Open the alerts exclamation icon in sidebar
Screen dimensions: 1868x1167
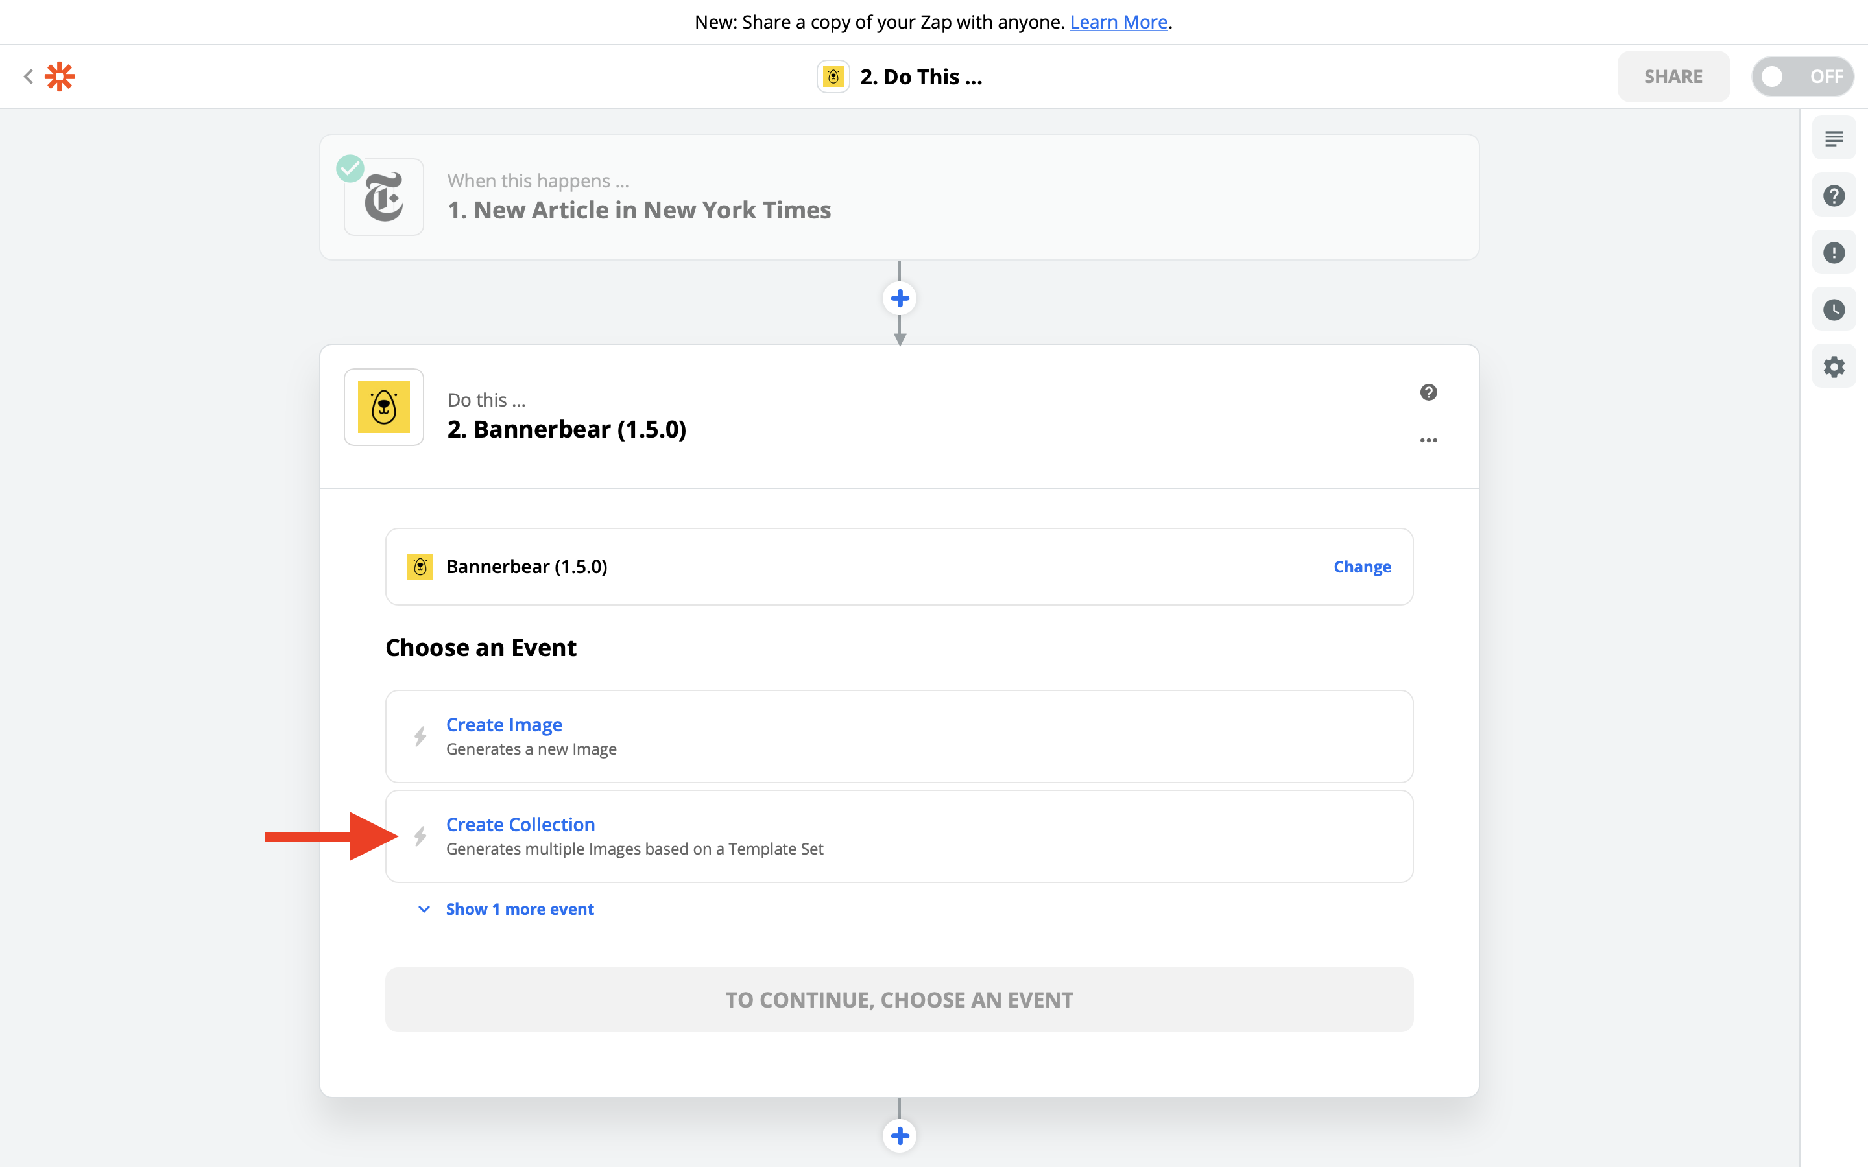(1834, 252)
